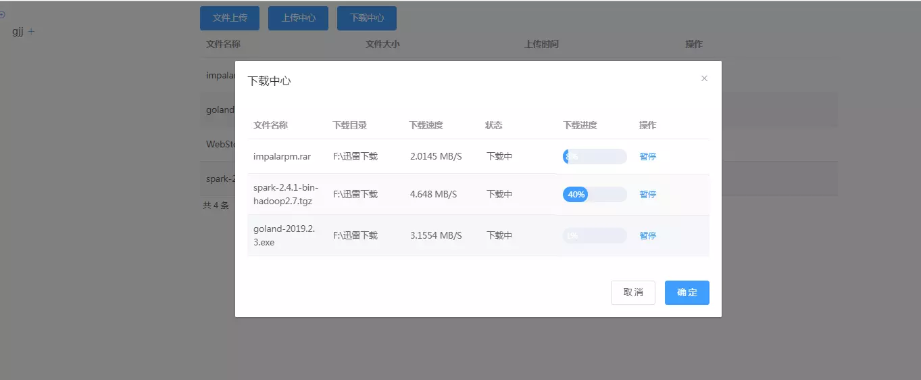Click the 文件名称 header in the dialog
The height and width of the screenshot is (380, 921).
coord(270,125)
